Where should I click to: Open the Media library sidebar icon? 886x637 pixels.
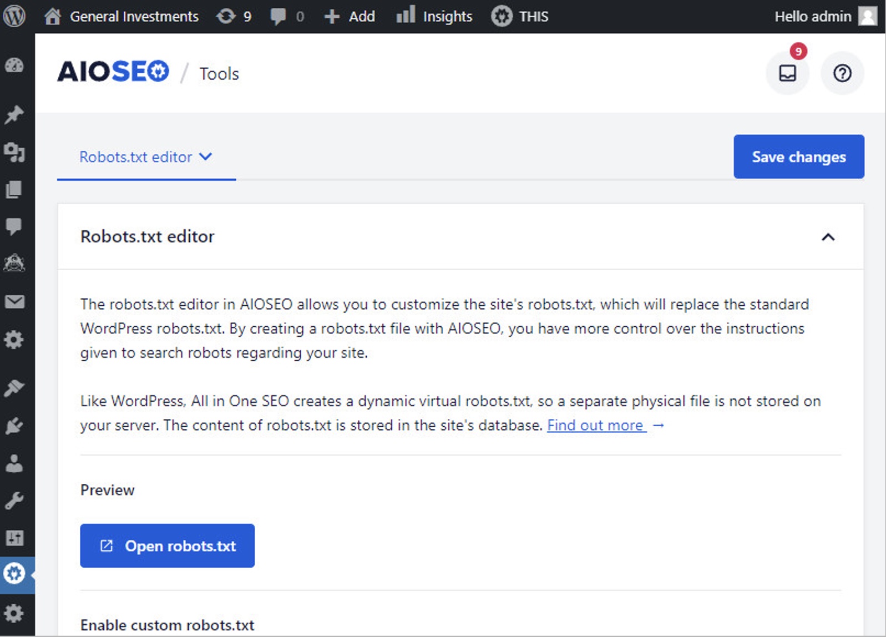pos(14,151)
